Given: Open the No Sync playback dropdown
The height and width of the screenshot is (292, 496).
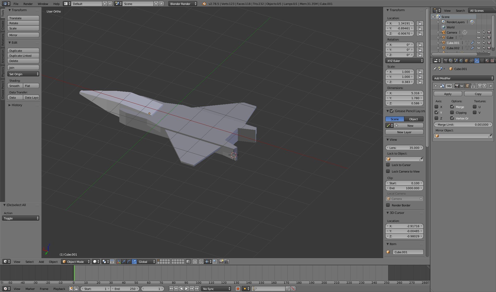Looking at the screenshot, I should coord(216,289).
